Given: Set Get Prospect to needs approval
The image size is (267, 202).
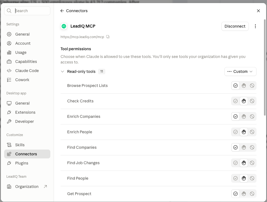Looking at the screenshot, I should coord(244,194).
